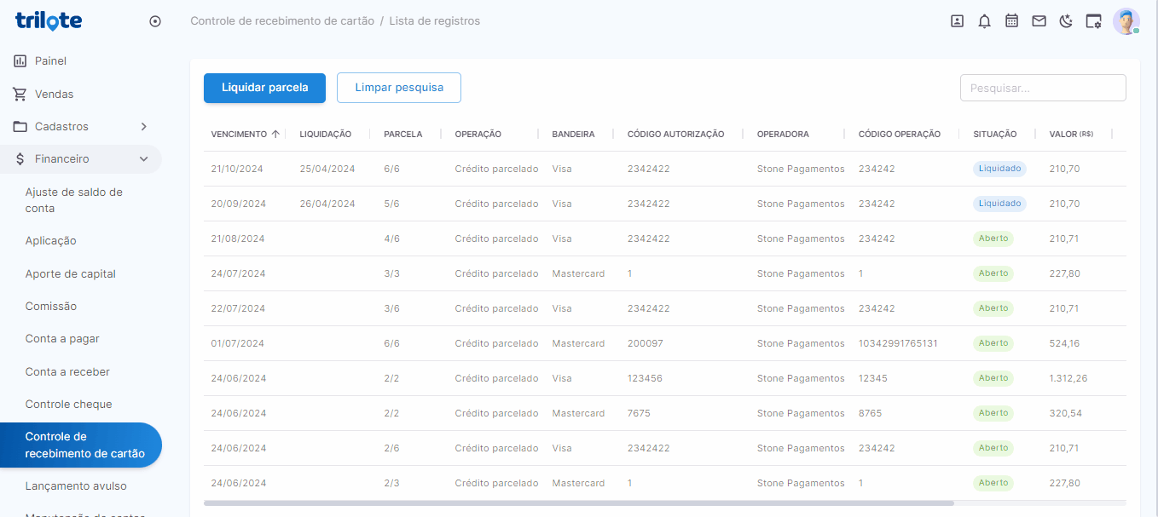Open Conta a receber in the sidebar

click(x=67, y=372)
